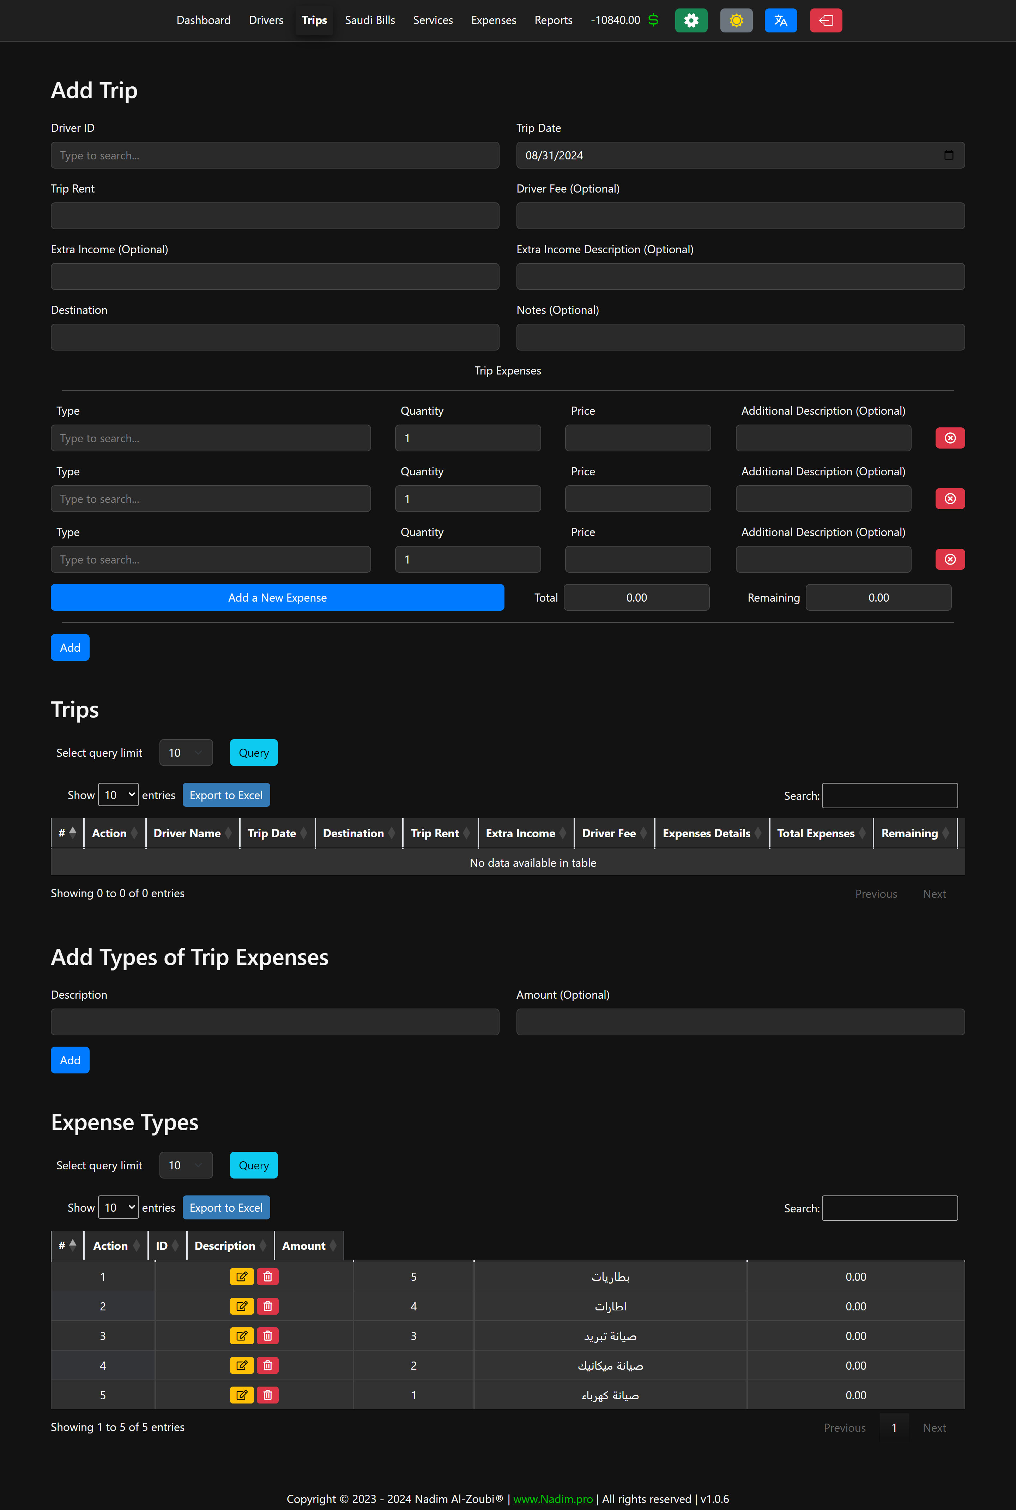
Task: Open the Trip Date calendar picker icon
Action: click(949, 156)
